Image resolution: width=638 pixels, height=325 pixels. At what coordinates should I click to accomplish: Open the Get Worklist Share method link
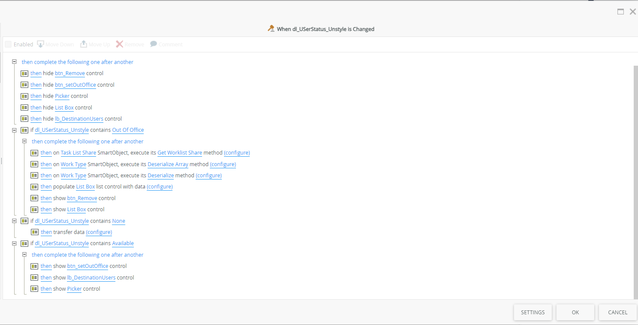click(x=180, y=153)
